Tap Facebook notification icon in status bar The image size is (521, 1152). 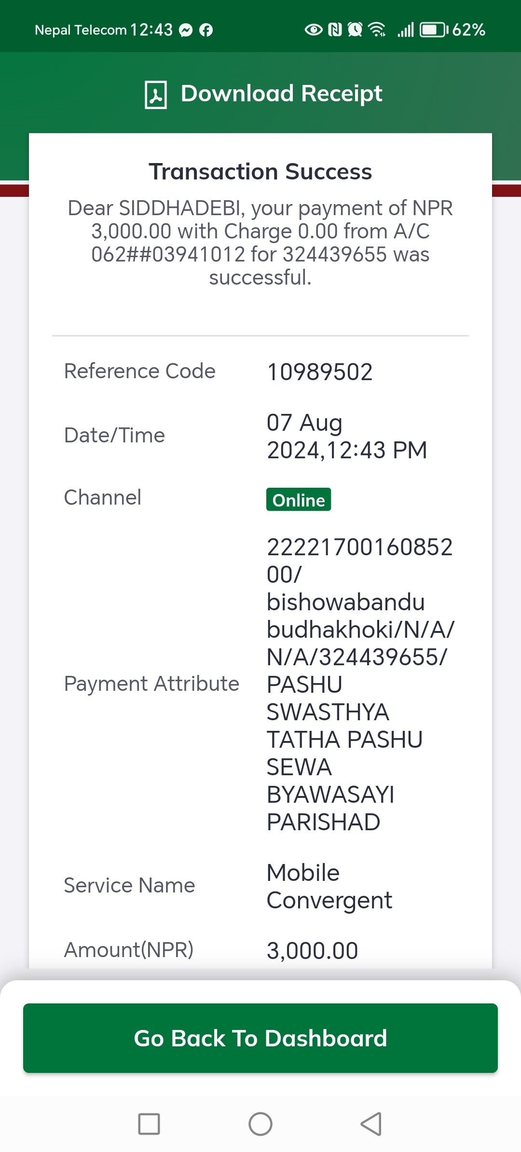206,30
